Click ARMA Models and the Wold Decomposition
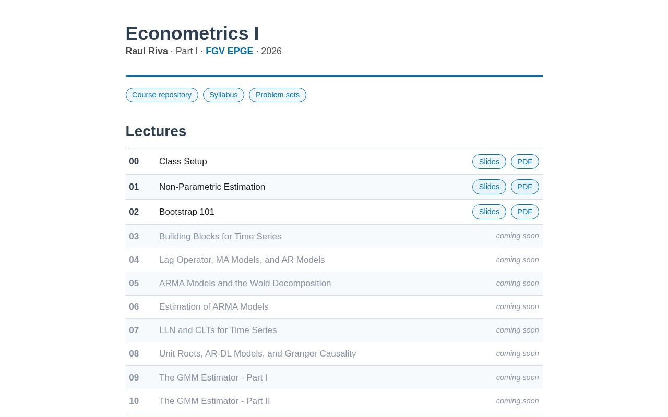This screenshot has height=417, width=668. point(245,284)
